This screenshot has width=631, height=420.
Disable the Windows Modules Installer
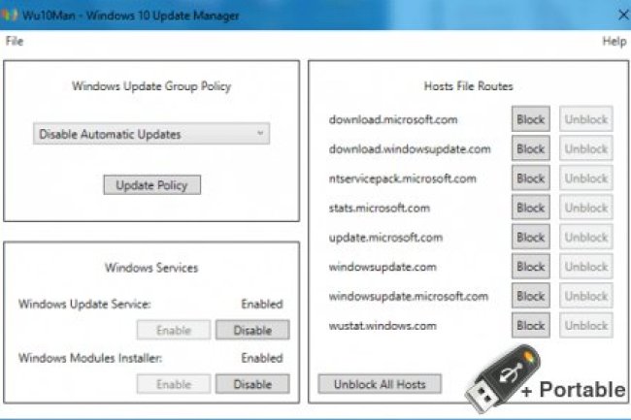click(x=251, y=384)
